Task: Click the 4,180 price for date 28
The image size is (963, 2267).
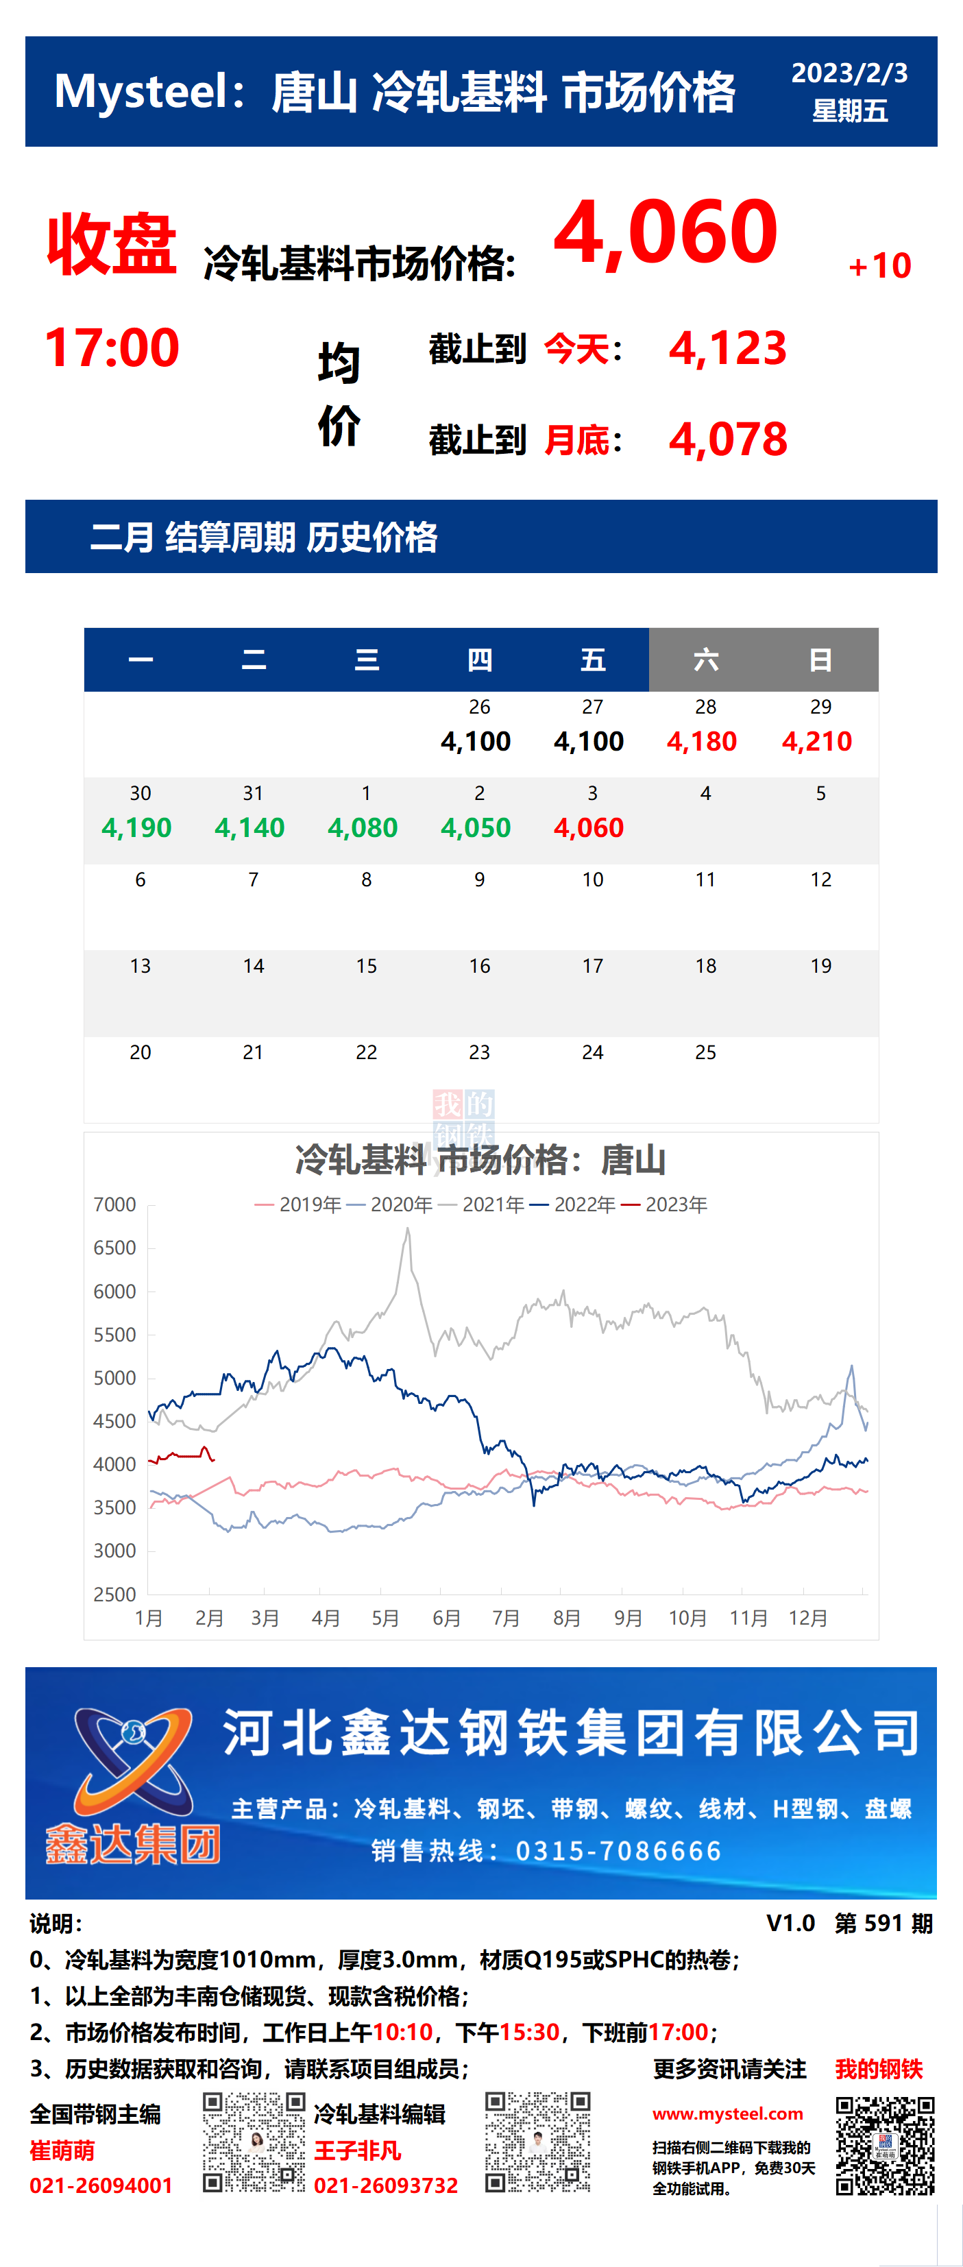Action: [702, 741]
